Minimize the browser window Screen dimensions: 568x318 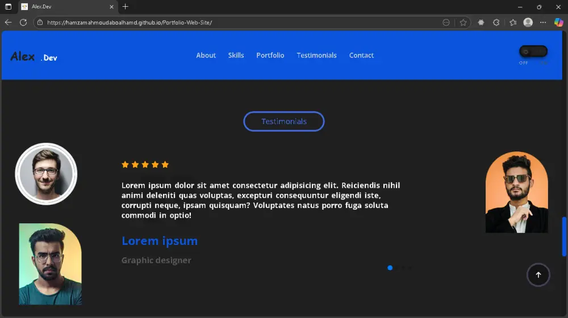click(x=520, y=7)
